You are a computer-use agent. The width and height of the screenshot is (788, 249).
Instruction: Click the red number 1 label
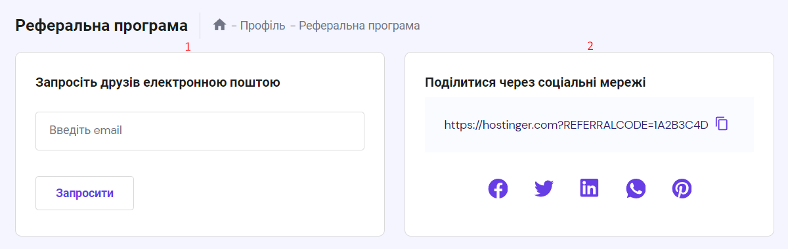(x=188, y=47)
